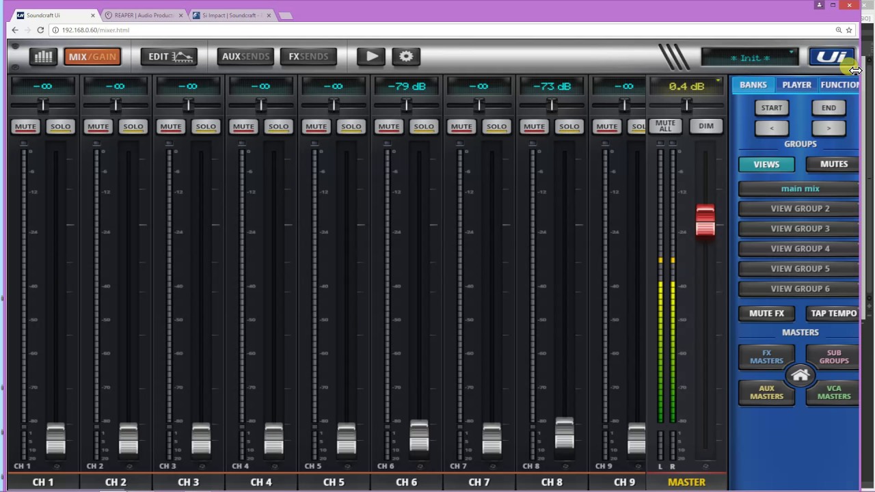Close the REAPER browser tab
Screen dimensions: 875x492
tap(181, 15)
